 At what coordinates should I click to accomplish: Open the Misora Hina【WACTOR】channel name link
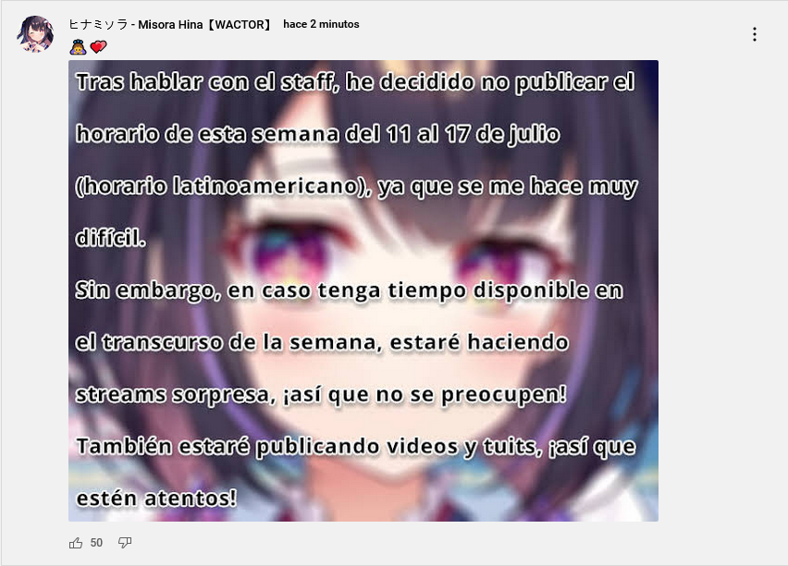pyautogui.click(x=171, y=25)
